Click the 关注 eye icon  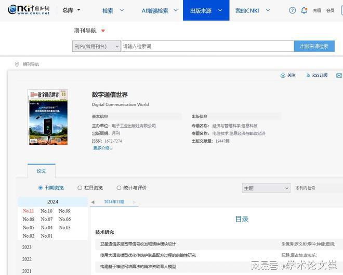[283, 76]
